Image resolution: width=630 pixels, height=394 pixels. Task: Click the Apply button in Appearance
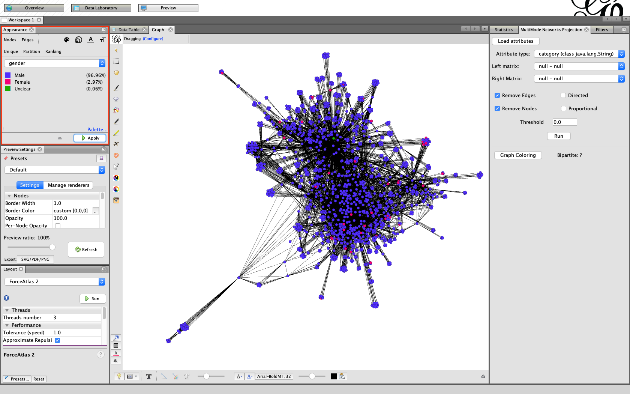pyautogui.click(x=90, y=138)
